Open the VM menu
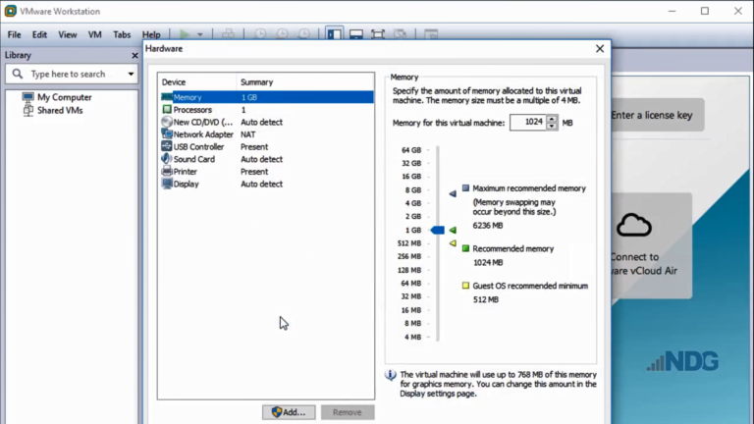The width and height of the screenshot is (754, 424). pyautogui.click(x=94, y=34)
